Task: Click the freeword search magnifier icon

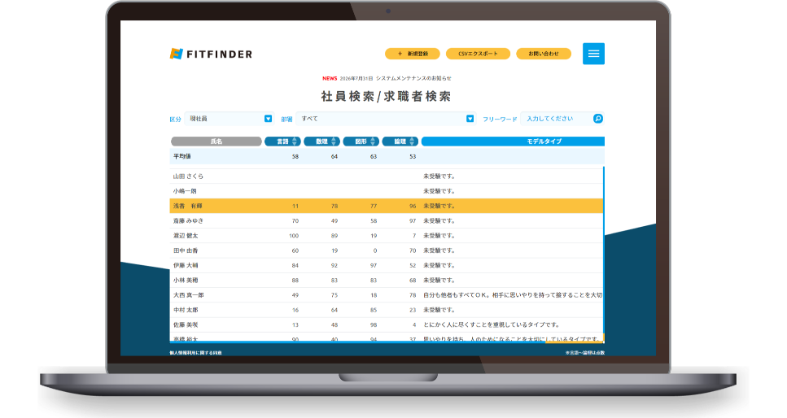Action: pyautogui.click(x=598, y=119)
